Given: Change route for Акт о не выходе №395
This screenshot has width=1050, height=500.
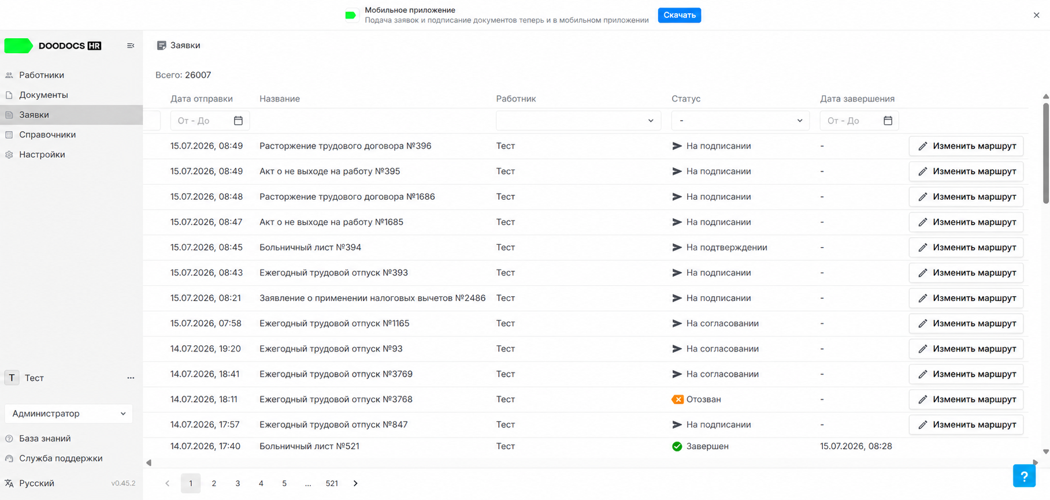Looking at the screenshot, I should [x=966, y=171].
